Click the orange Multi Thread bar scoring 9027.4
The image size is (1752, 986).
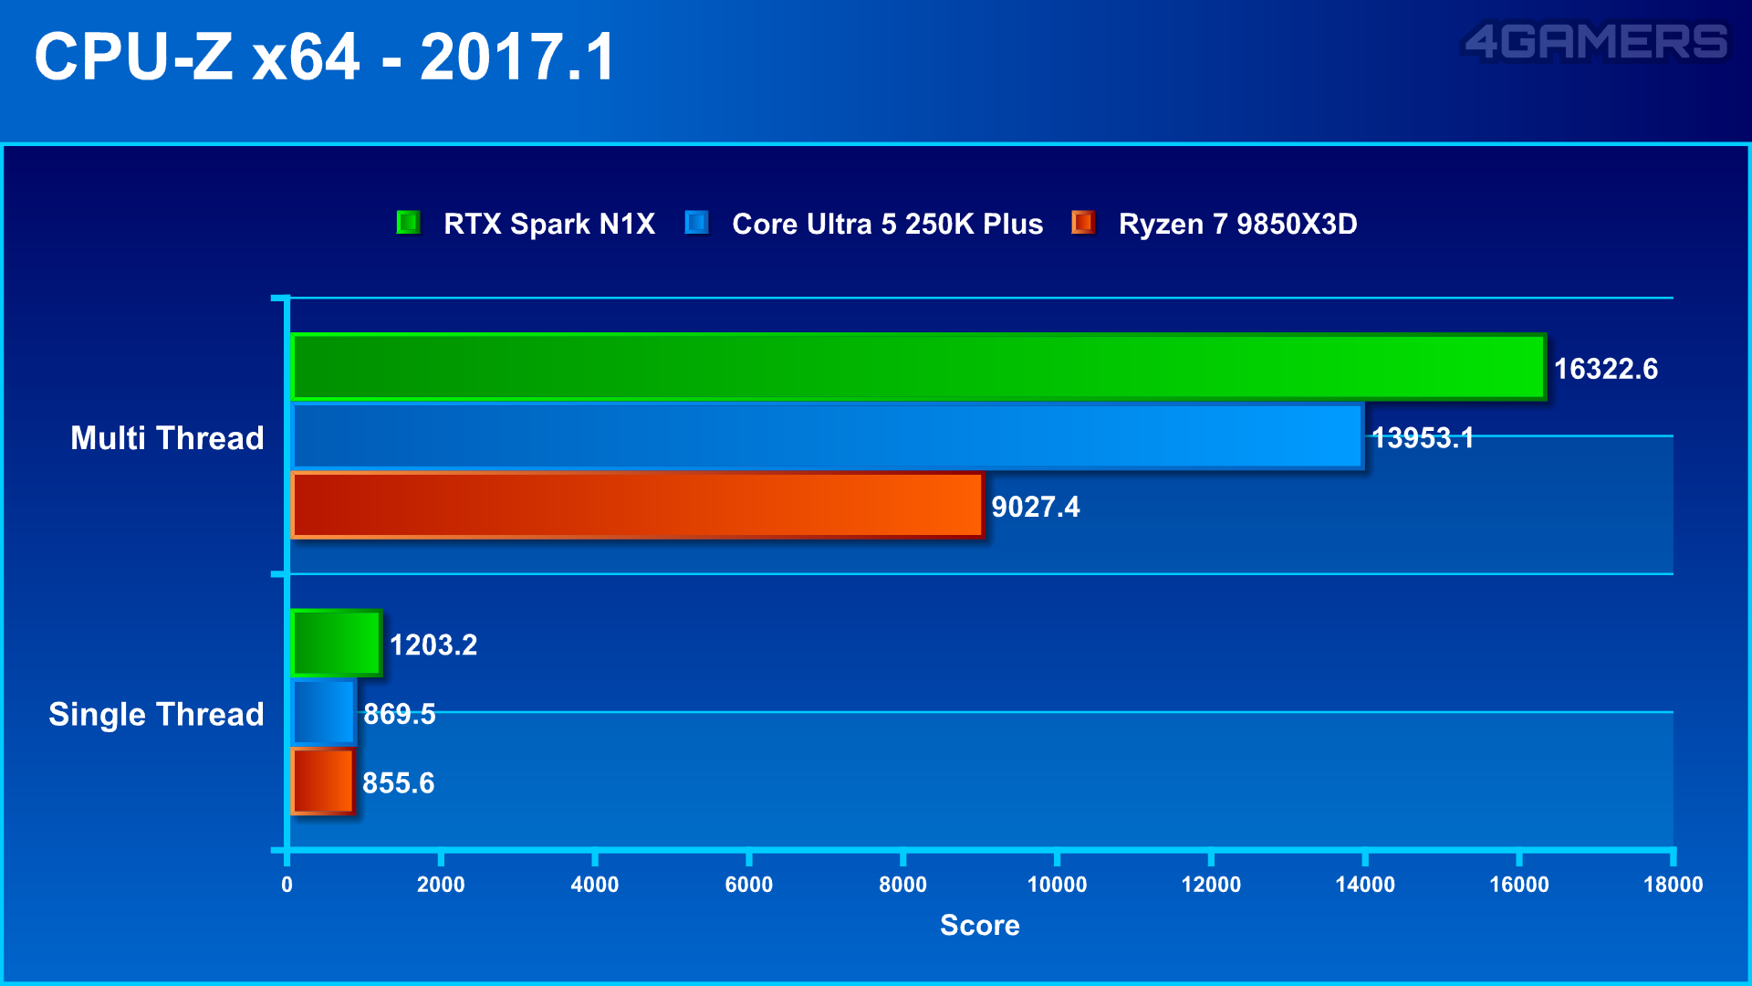[x=637, y=505]
